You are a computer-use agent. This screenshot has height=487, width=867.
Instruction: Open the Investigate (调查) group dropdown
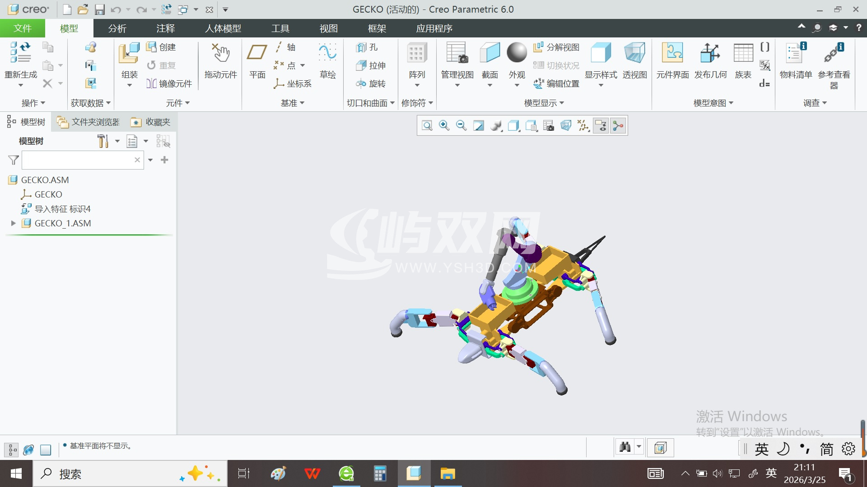click(815, 103)
